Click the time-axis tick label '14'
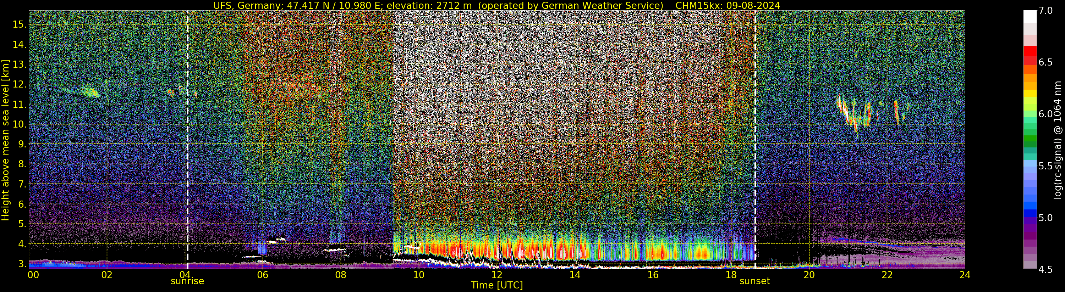The image size is (1065, 292). click(x=575, y=275)
